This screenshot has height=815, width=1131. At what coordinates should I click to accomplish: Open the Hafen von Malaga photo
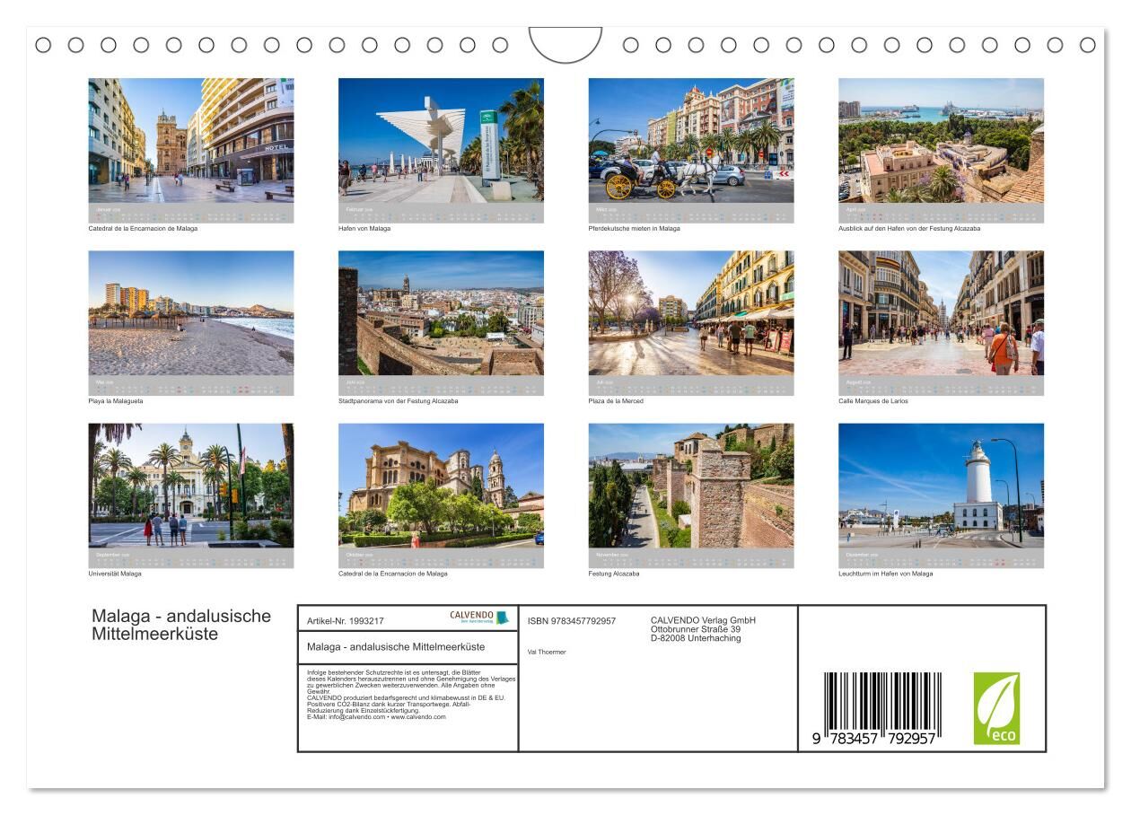point(441,140)
